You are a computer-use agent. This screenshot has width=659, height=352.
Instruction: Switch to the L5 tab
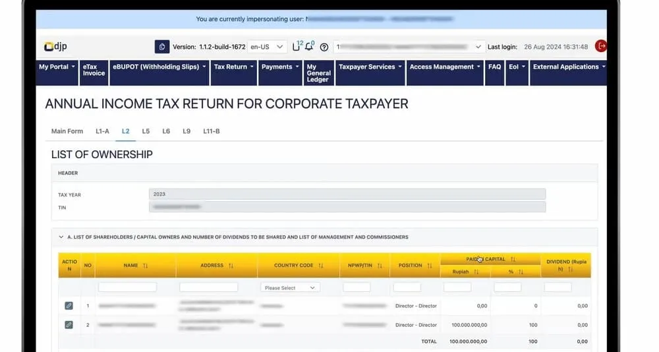[146, 131]
